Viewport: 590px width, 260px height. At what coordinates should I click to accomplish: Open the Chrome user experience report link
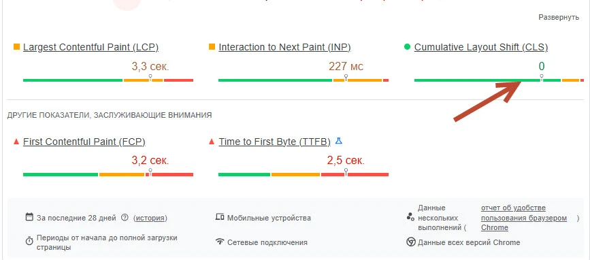pos(524,218)
